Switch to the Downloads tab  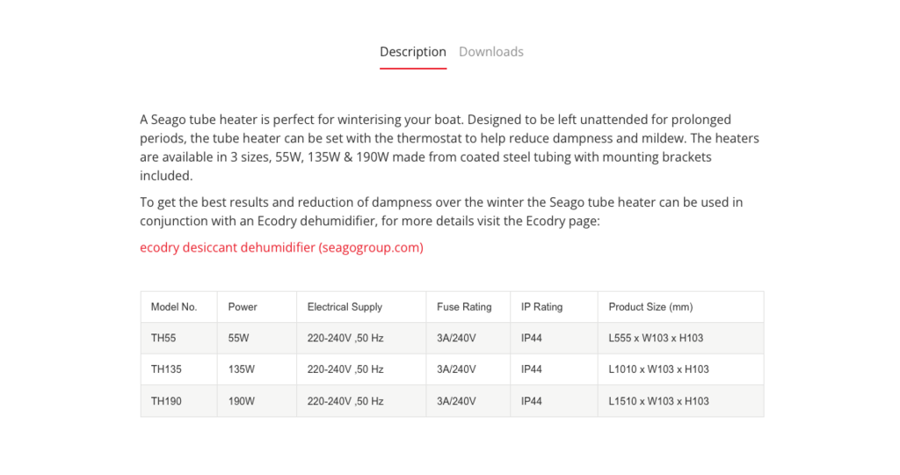tap(490, 52)
